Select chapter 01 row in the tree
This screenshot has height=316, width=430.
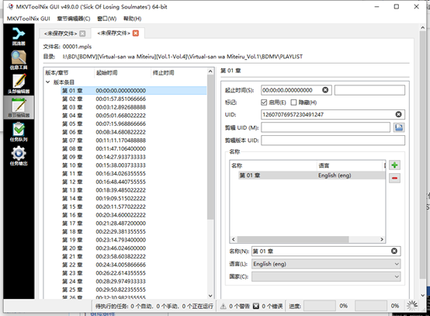tap(134, 91)
